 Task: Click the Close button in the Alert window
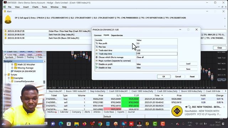point(219,48)
